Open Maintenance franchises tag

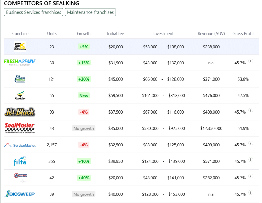point(90,12)
